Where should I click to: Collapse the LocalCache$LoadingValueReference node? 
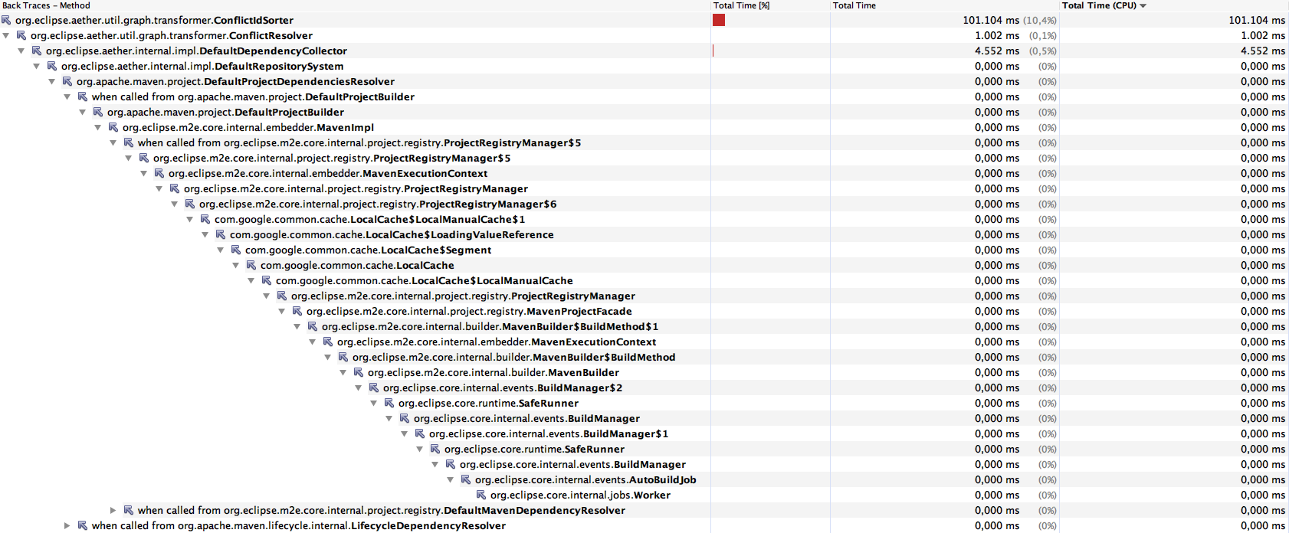(x=205, y=234)
